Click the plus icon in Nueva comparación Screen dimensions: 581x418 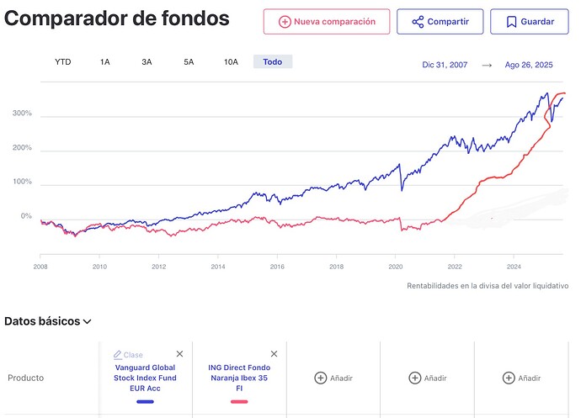(285, 22)
